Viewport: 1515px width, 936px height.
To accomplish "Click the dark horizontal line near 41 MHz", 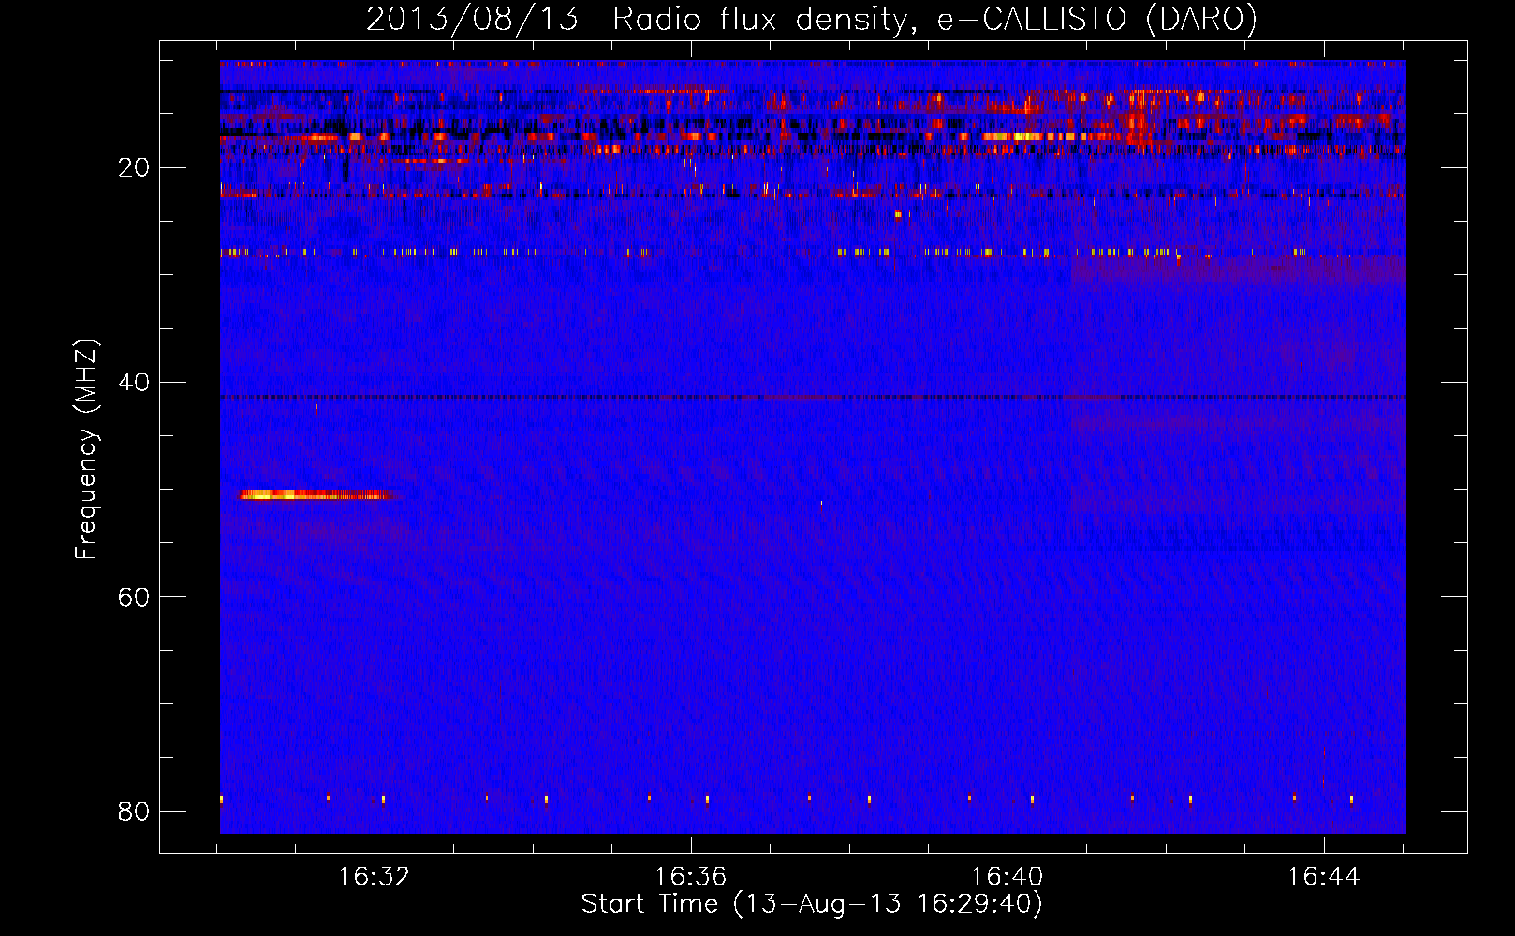I will click(x=813, y=397).
